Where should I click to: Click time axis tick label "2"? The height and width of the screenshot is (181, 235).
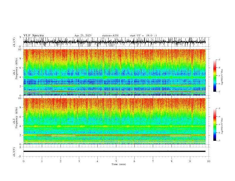pyautogui.click(x=61, y=161)
